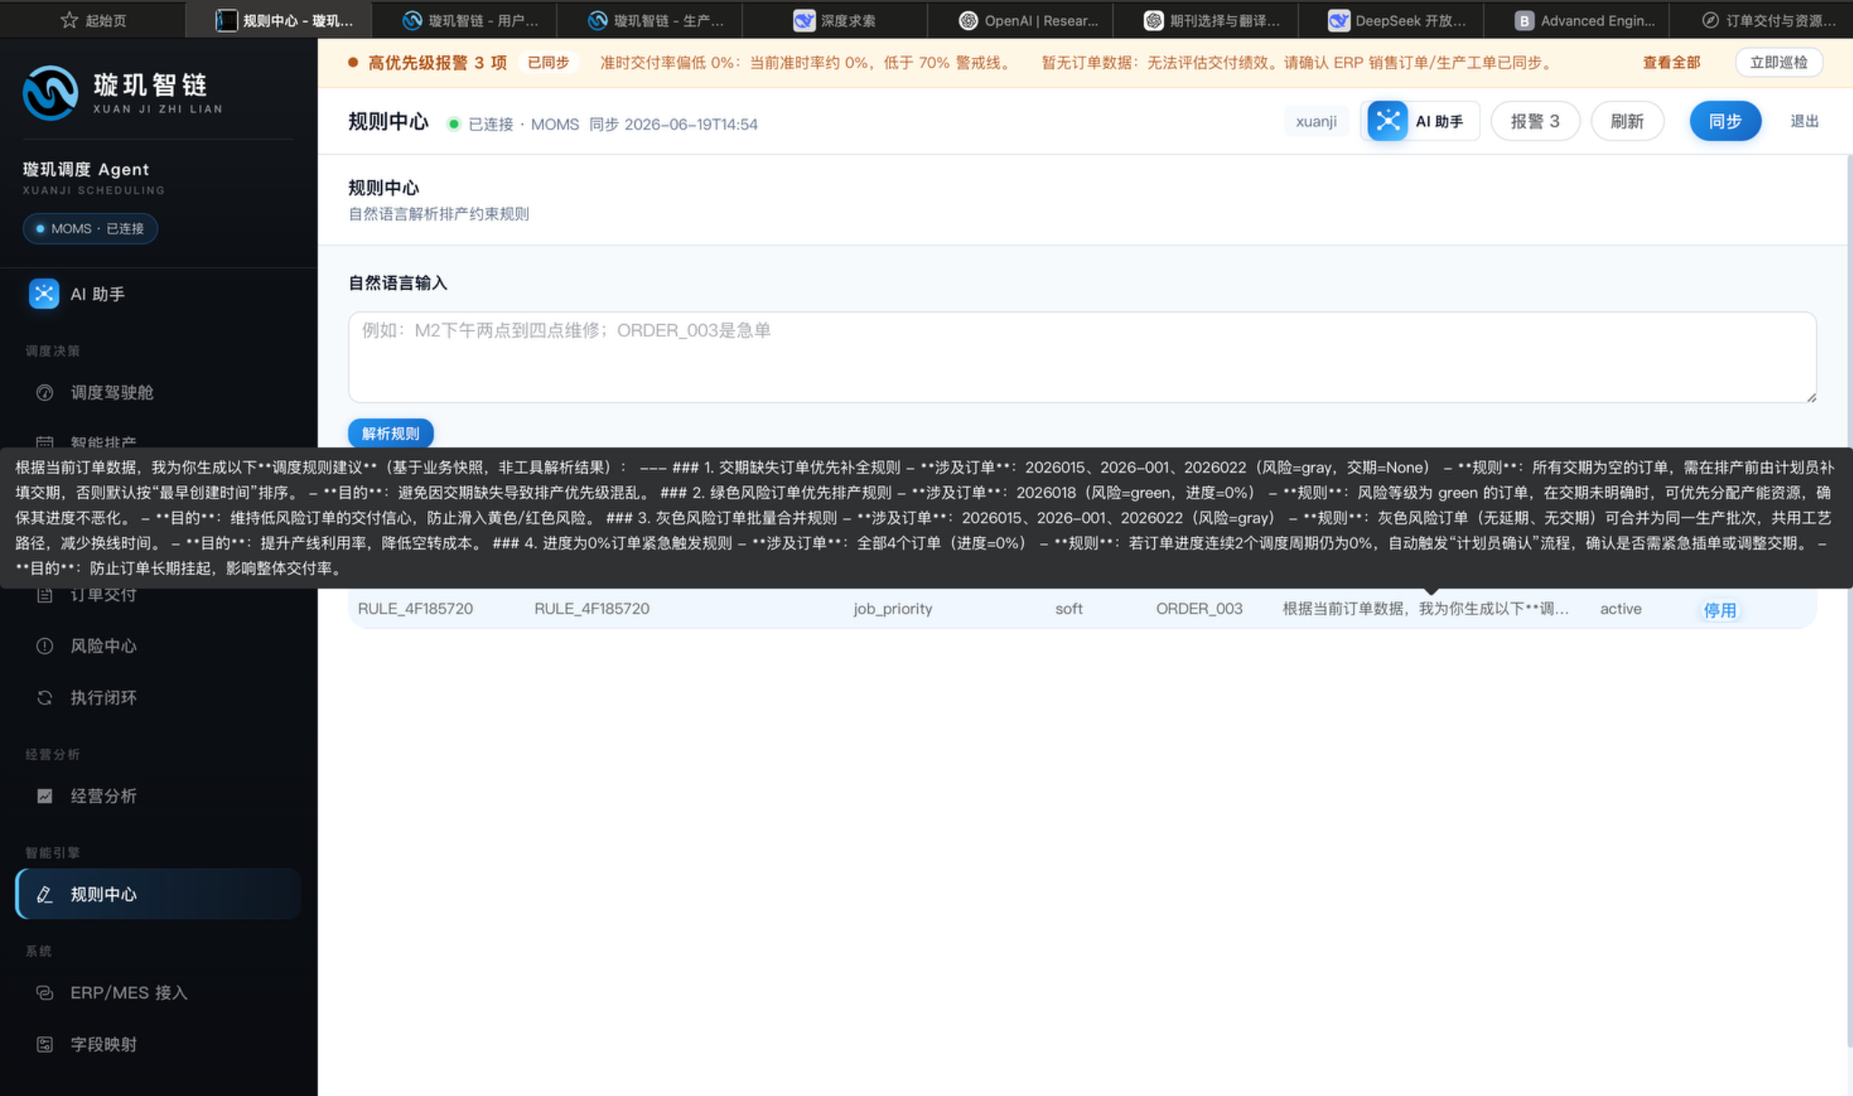The width and height of the screenshot is (1853, 1096).
Task: Click the 立即巡检 button
Action: pos(1779,62)
